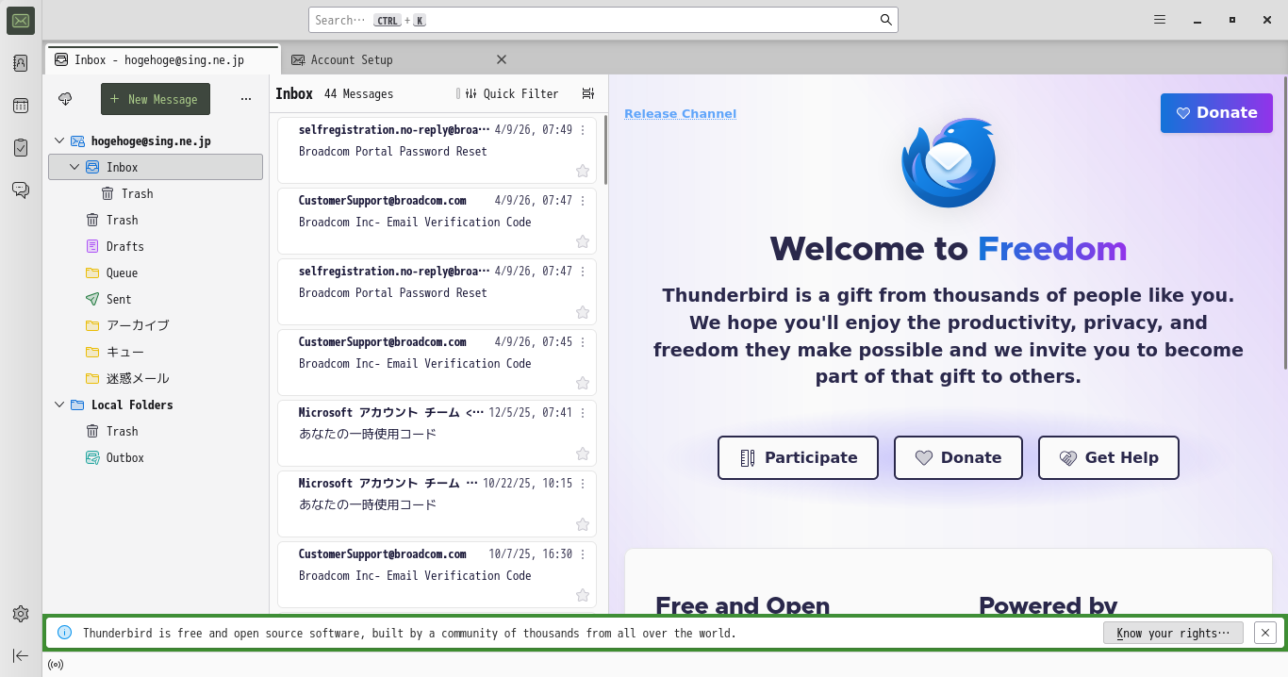Open the Chat space
Image resolution: width=1288 pixels, height=677 pixels.
coord(21,190)
